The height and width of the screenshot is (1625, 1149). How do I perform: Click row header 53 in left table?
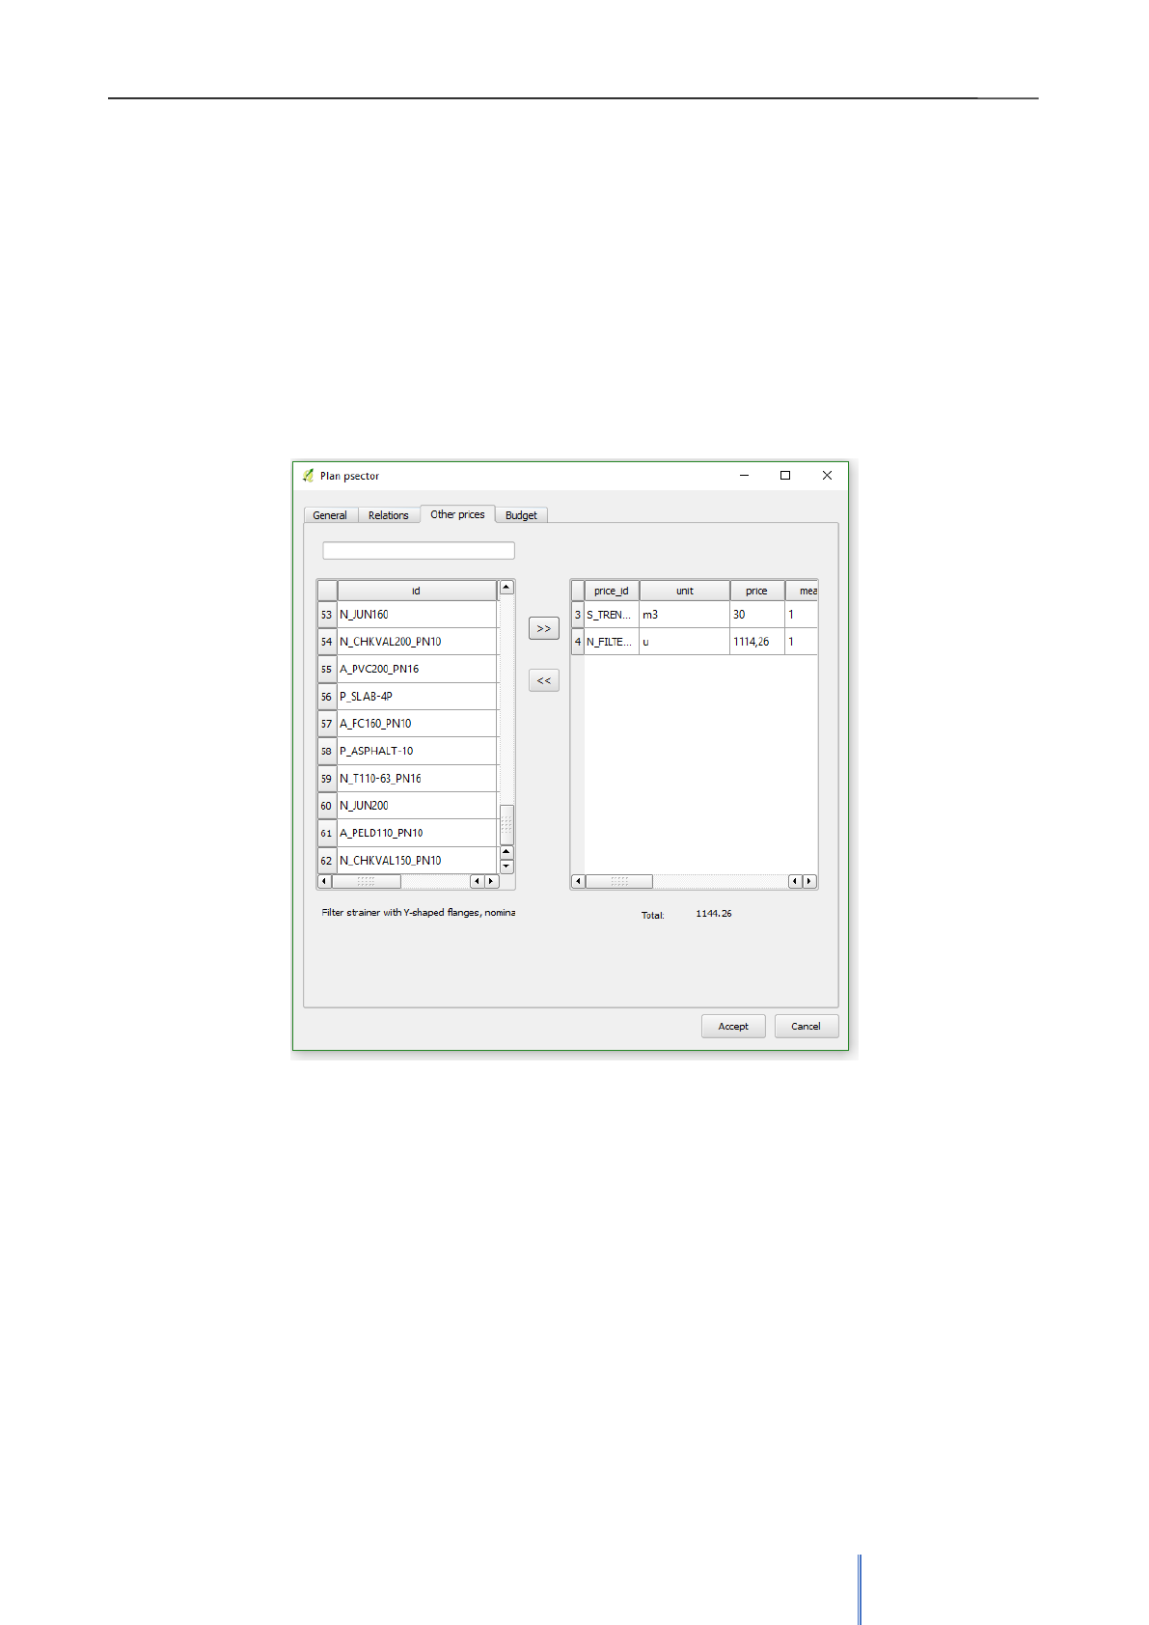(327, 615)
